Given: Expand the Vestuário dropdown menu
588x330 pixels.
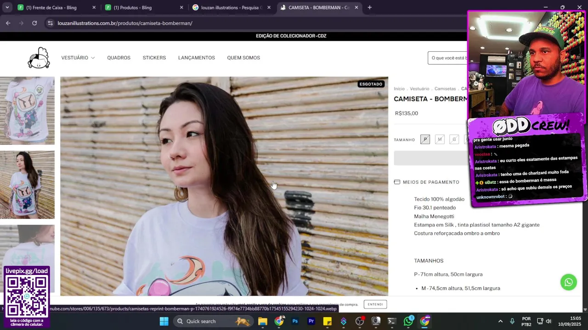Looking at the screenshot, I should (x=78, y=58).
